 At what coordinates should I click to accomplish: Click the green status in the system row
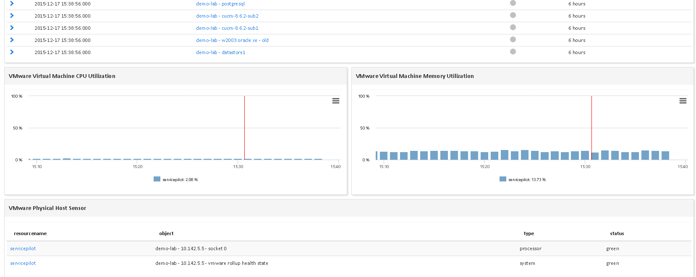pyautogui.click(x=612, y=263)
